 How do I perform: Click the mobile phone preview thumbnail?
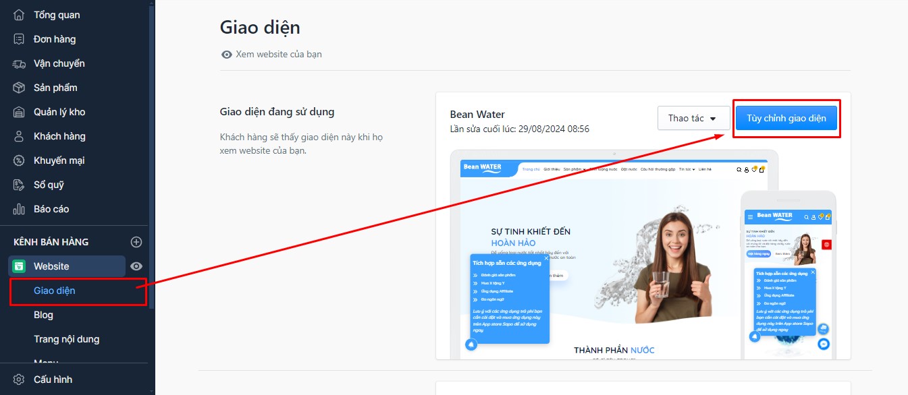[x=789, y=275]
